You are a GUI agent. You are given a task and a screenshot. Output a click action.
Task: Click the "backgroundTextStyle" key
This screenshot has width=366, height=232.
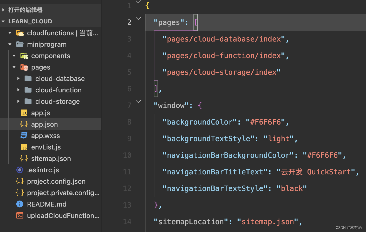[208, 139]
